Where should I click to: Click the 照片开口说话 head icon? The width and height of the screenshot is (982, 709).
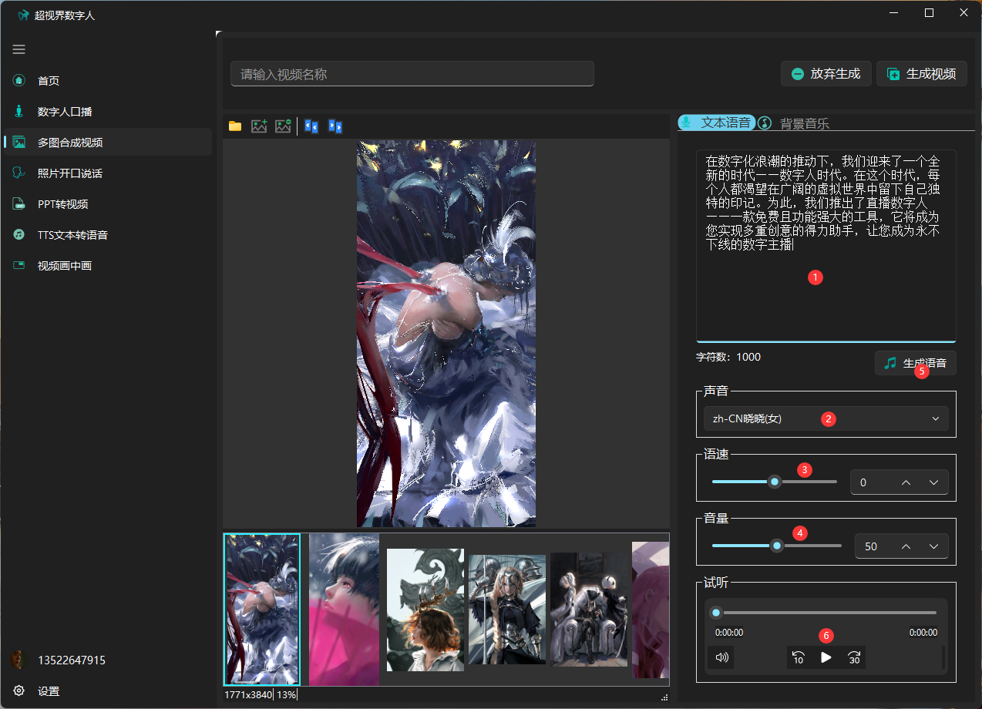tap(19, 173)
